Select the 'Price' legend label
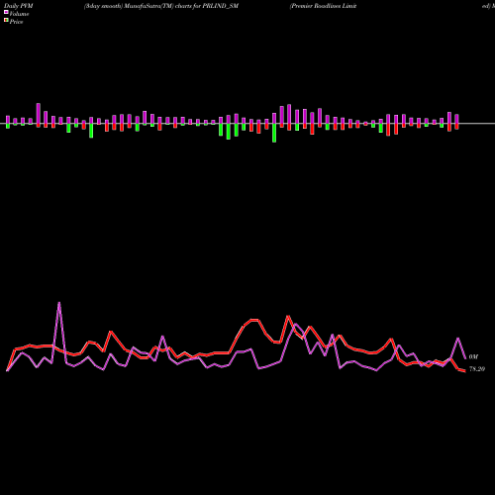Viewport: 495px width, 495px height. coord(16,22)
